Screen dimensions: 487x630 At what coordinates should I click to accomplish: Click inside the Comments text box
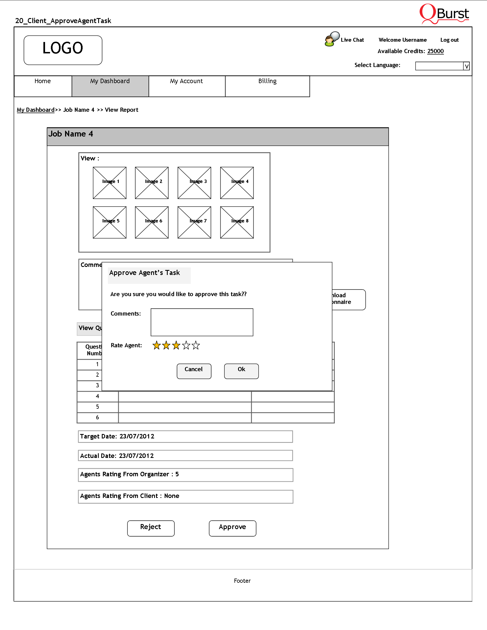[x=202, y=322]
